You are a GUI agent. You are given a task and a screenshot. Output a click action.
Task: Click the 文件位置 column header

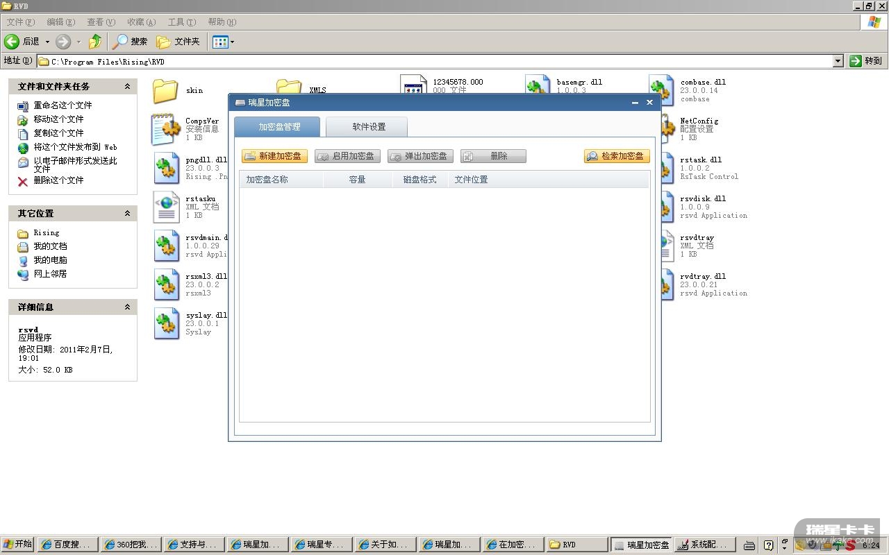point(548,180)
